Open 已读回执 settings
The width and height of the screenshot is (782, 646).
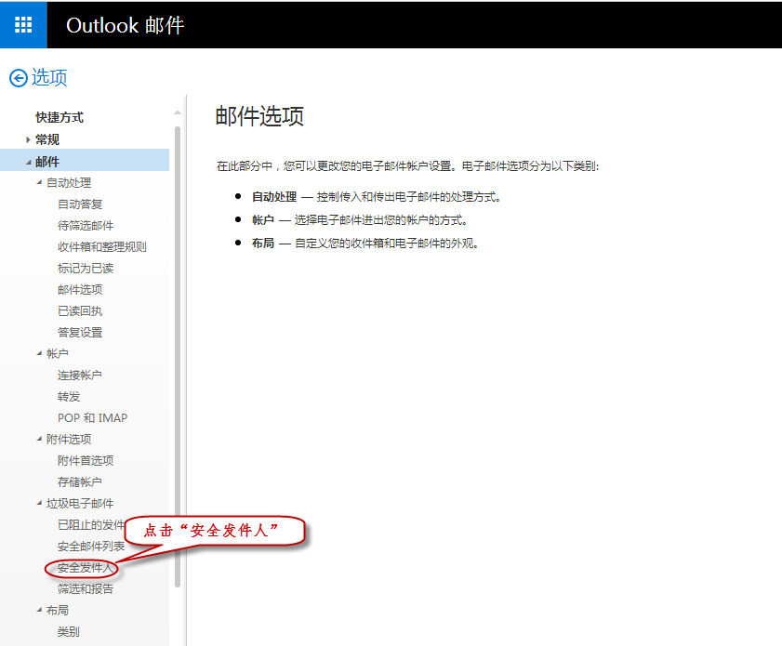(x=80, y=311)
